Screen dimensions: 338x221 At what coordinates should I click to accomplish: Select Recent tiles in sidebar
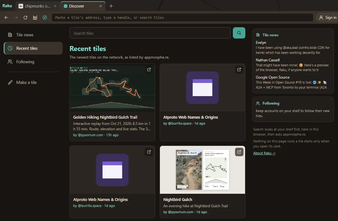[33, 48]
